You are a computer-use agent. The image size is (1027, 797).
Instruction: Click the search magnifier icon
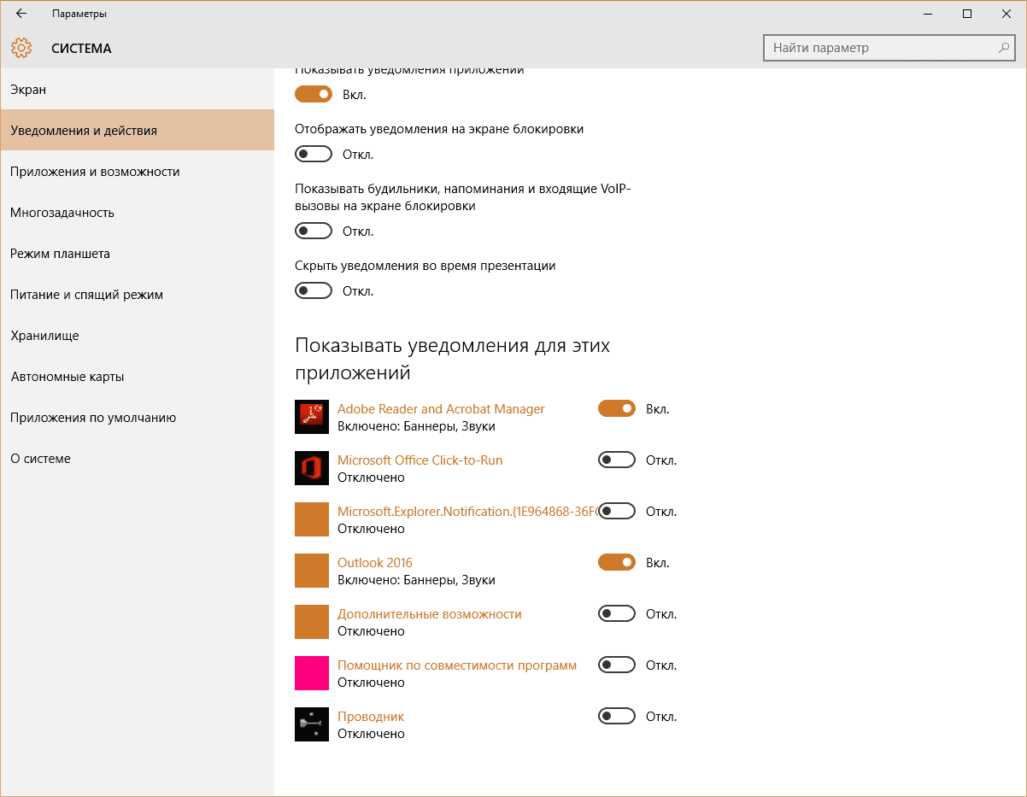pyautogui.click(x=1005, y=48)
